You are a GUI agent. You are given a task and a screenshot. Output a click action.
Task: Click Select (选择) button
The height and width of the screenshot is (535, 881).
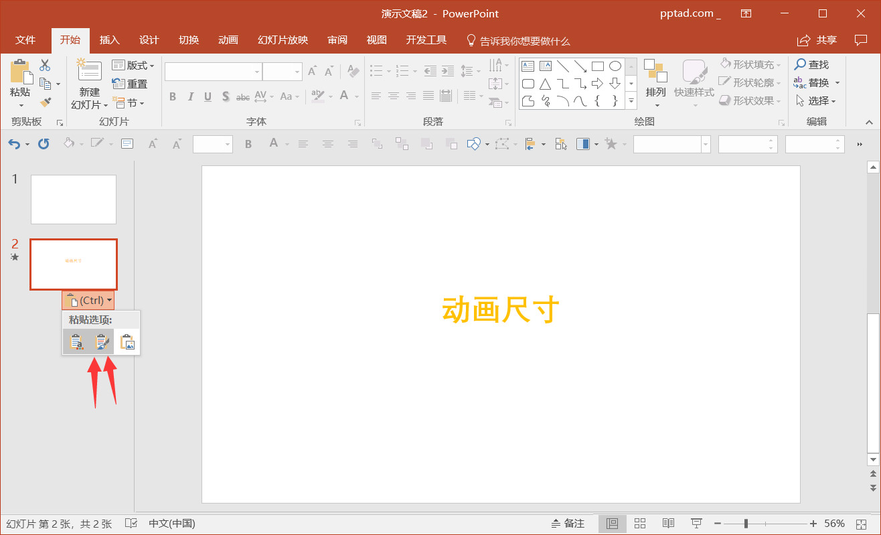pyautogui.click(x=816, y=100)
